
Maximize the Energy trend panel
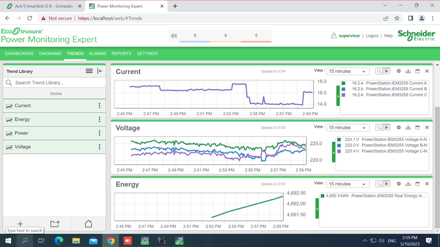417,184
